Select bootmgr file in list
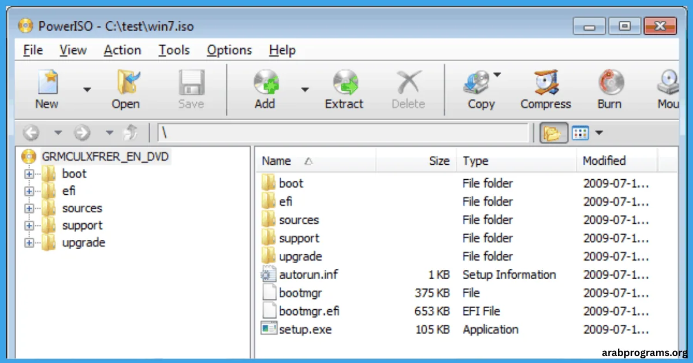693x363 pixels. coord(300,293)
